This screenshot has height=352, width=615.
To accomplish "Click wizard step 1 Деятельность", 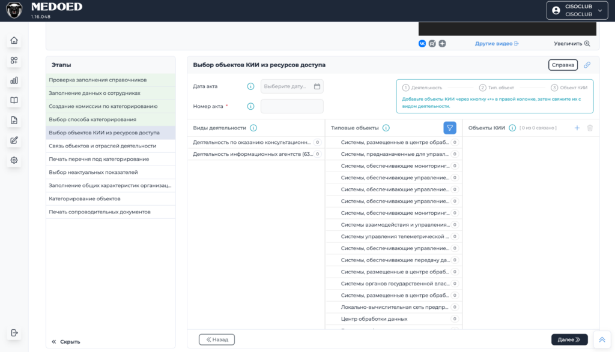I will [422, 88].
